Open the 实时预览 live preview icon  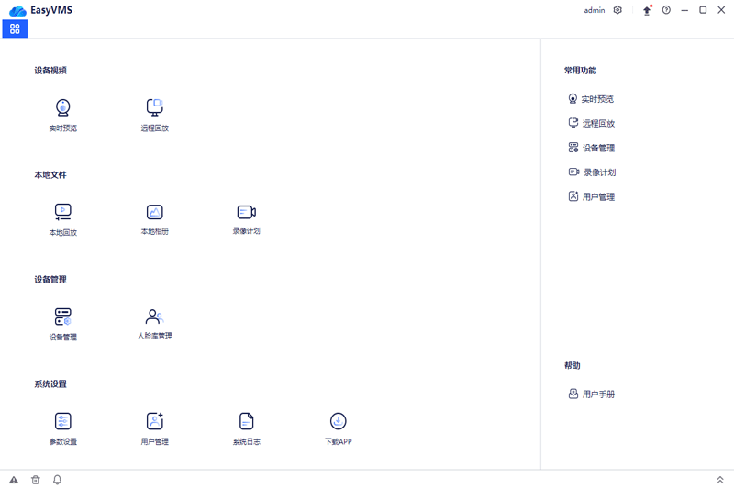(62, 107)
